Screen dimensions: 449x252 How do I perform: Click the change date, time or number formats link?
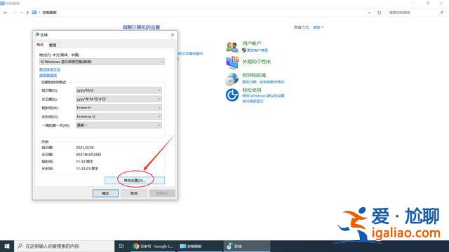tap(264, 82)
